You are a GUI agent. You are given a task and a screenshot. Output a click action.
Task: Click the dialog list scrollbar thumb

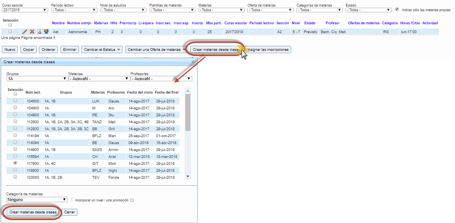[188, 112]
